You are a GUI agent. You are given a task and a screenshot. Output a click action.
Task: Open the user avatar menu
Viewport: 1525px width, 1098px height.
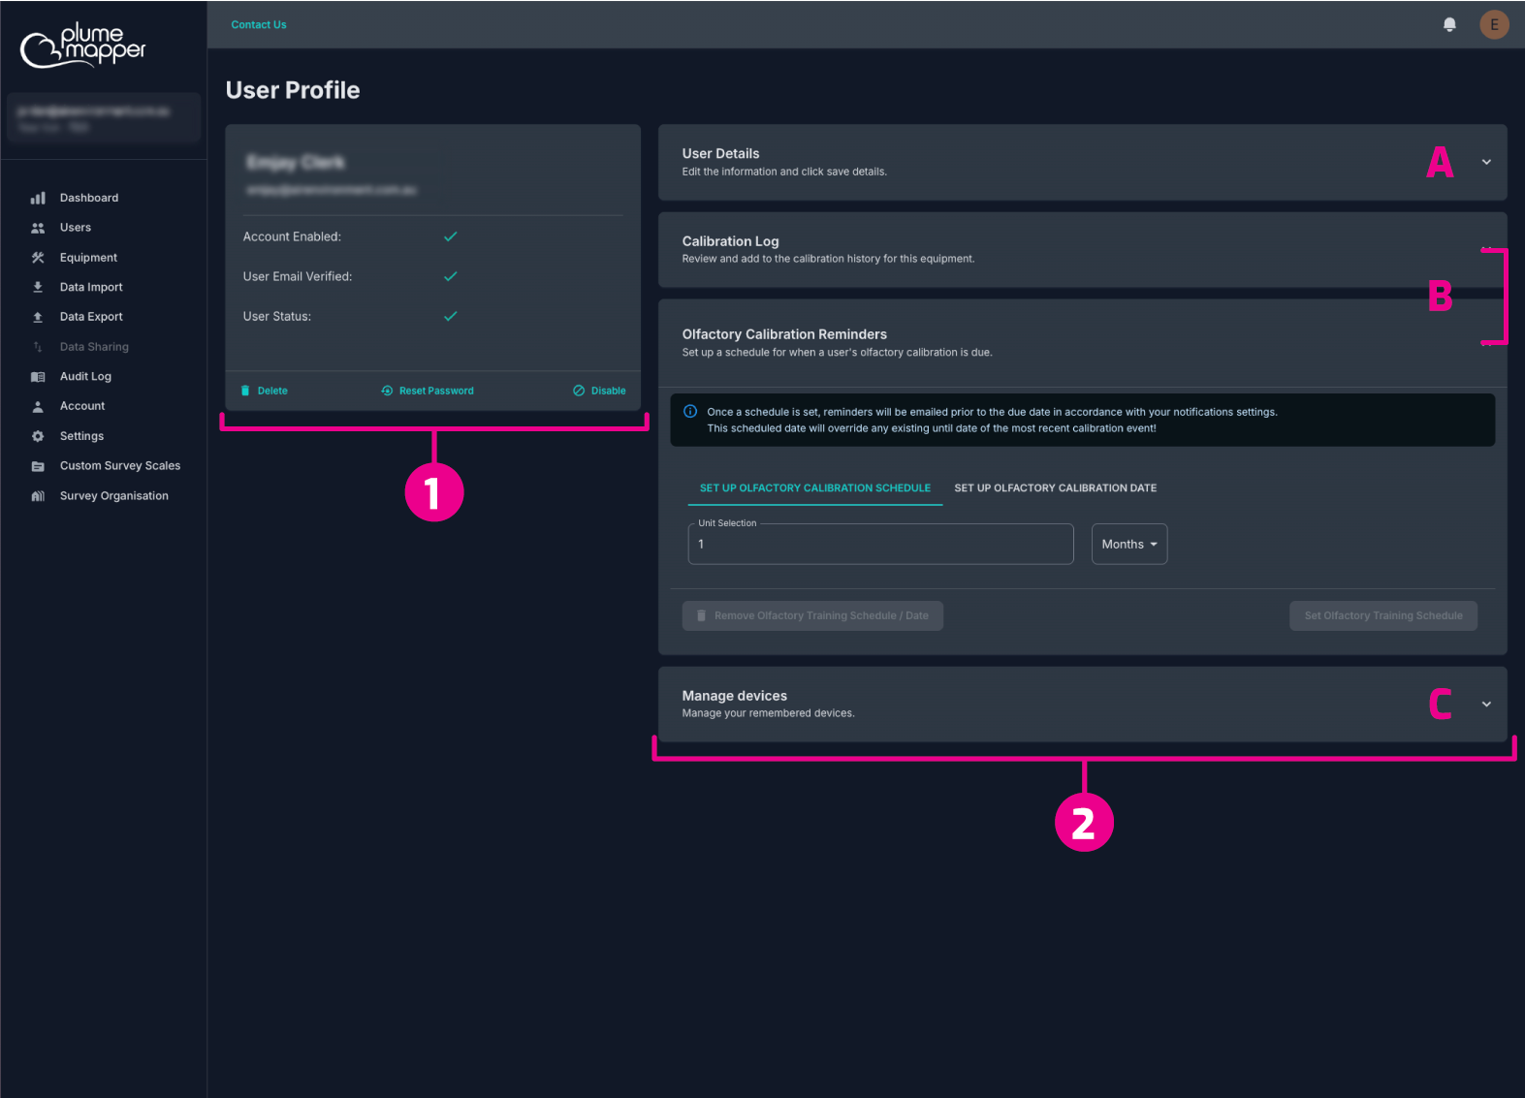1494,24
